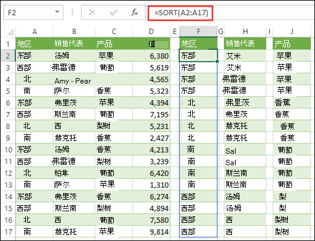
Task: Click 柏隼 in row 12
Action: click(61, 173)
